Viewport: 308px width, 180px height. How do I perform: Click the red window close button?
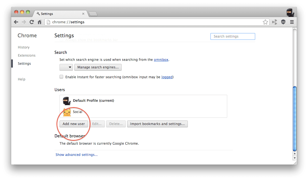click(x=16, y=12)
